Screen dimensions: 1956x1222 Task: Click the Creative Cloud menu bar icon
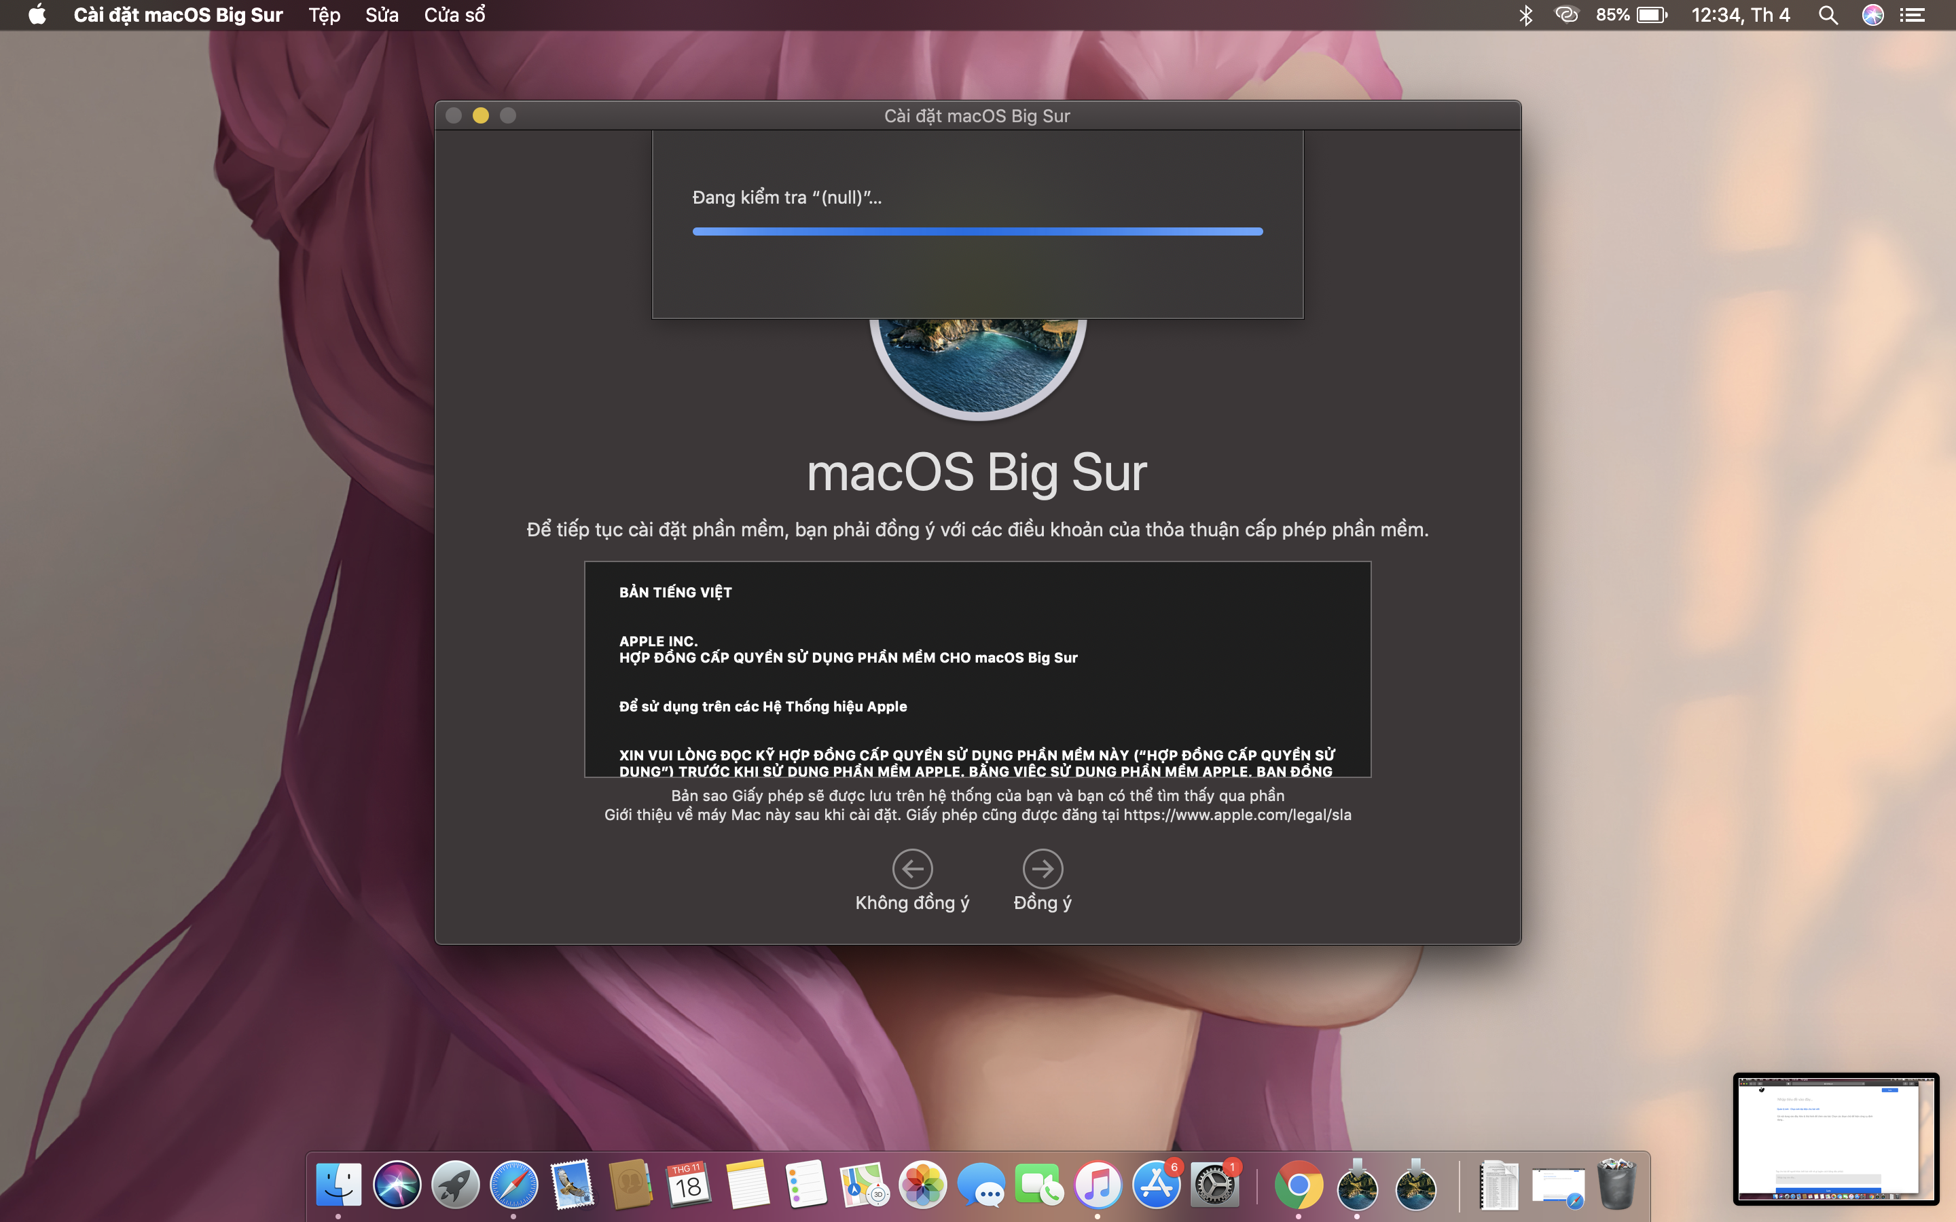click(1566, 14)
